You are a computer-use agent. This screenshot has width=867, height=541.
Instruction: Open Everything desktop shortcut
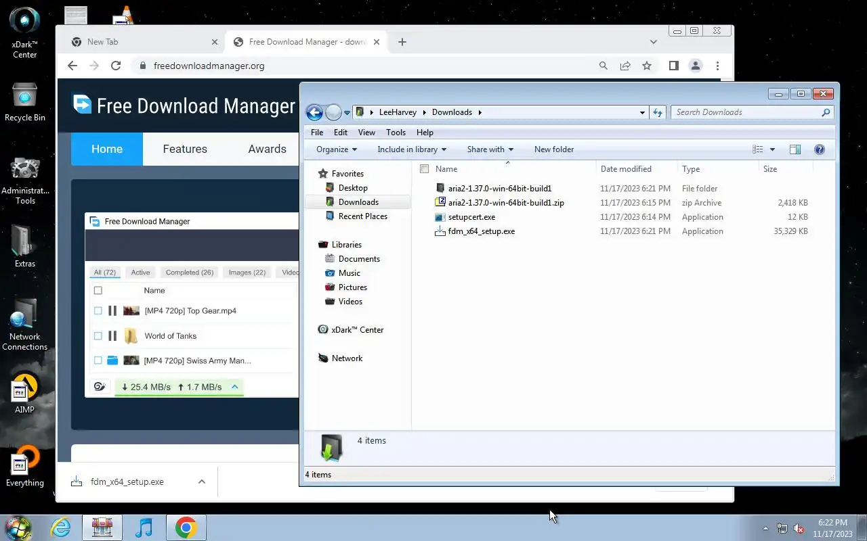coord(25,466)
